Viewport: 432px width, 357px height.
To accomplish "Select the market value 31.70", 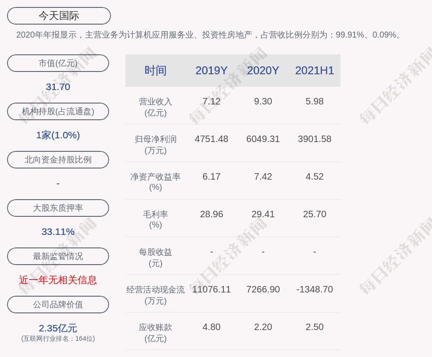I will point(58,87).
